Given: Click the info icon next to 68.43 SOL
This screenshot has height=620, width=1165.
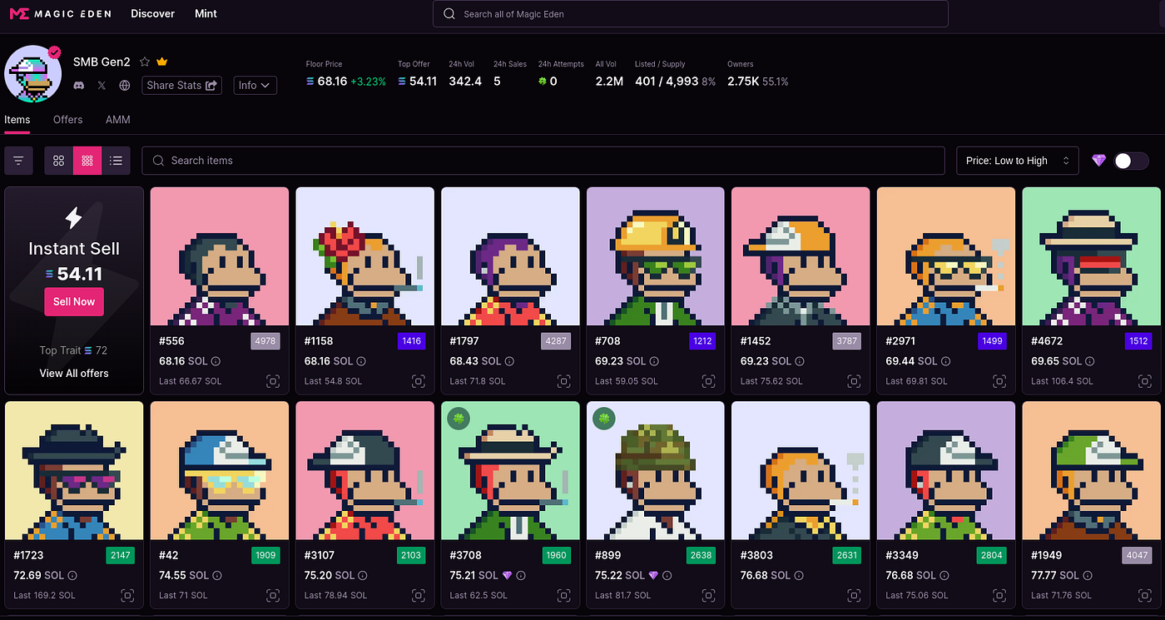Looking at the screenshot, I should point(509,361).
